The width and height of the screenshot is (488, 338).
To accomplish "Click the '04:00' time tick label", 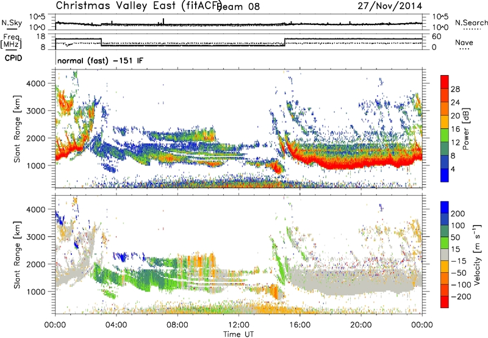I will pyautogui.click(x=116, y=325).
